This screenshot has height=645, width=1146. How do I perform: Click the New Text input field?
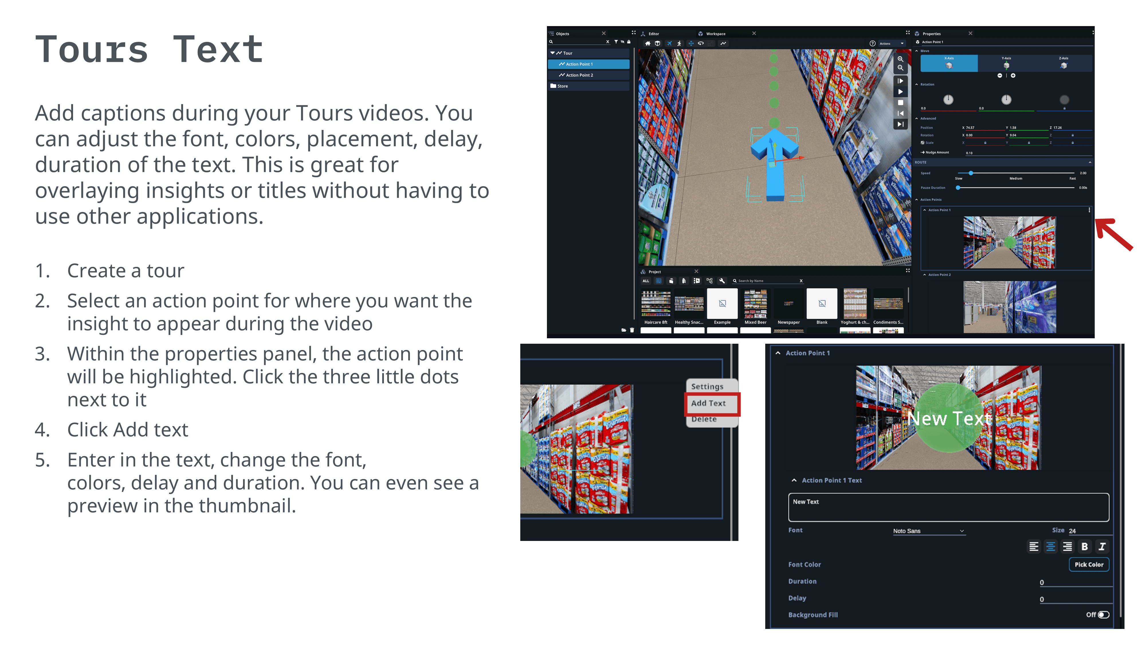[x=948, y=507]
